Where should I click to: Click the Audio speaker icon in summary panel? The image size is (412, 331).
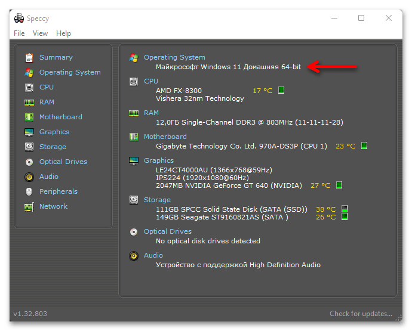click(134, 255)
